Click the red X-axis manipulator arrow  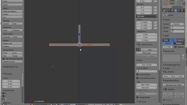point(90,45)
